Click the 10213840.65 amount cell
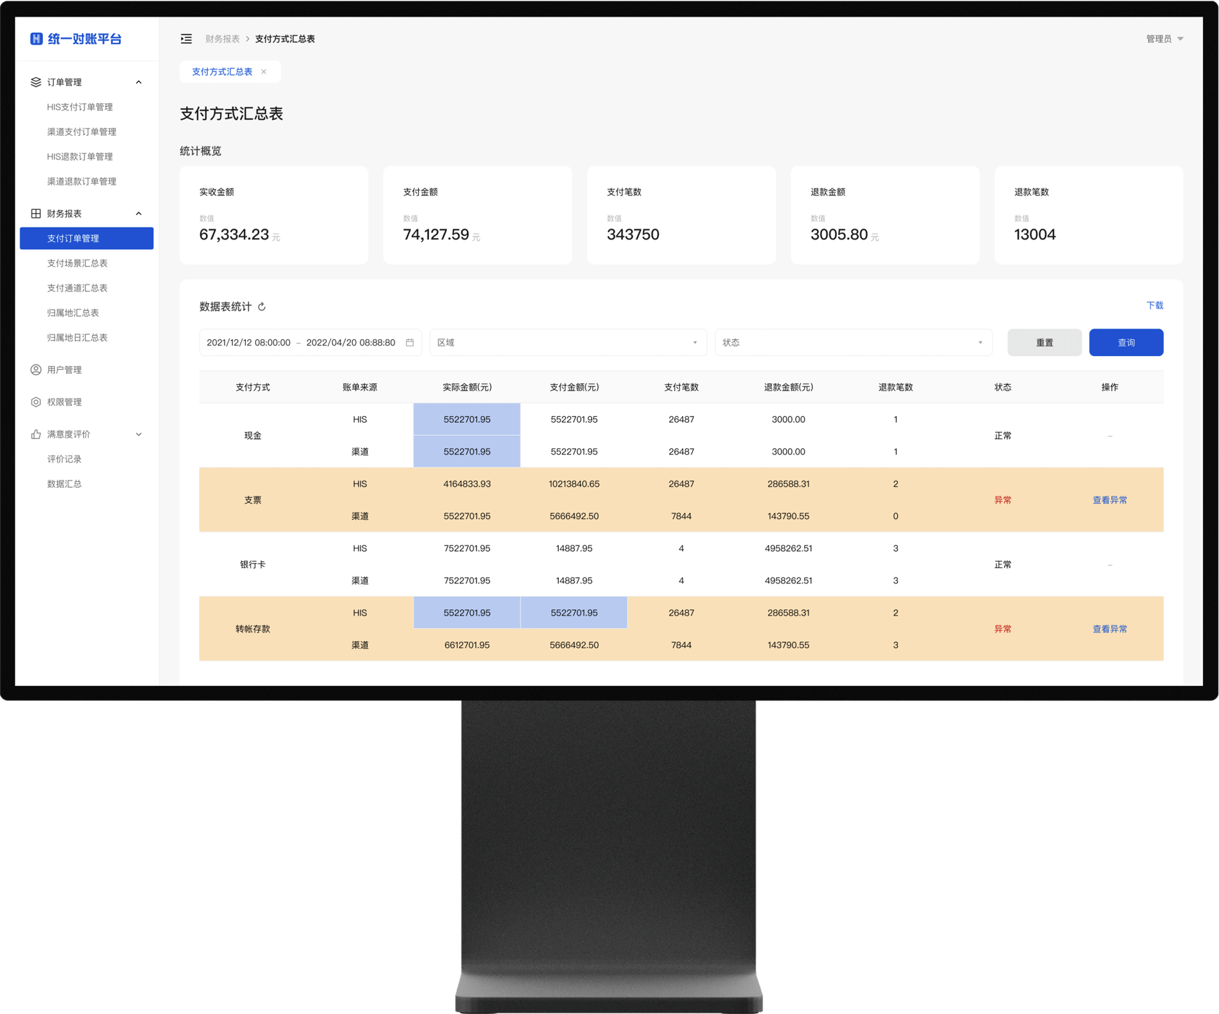 (574, 483)
